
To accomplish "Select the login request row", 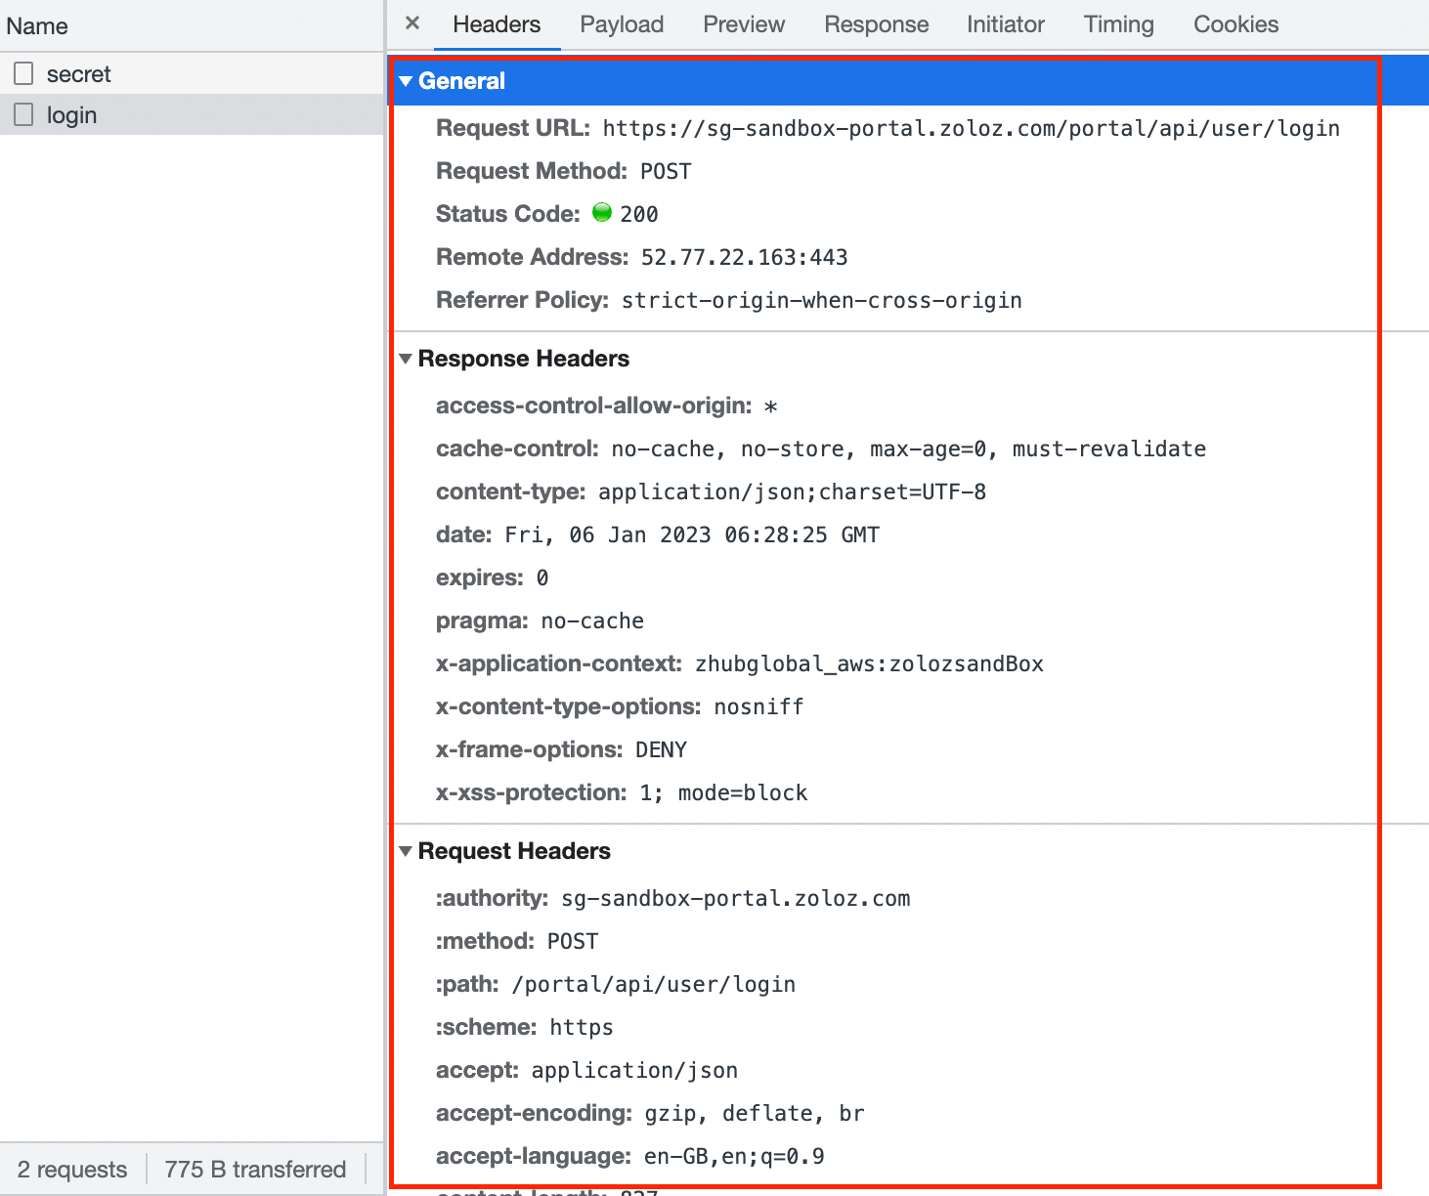I will pos(192,114).
